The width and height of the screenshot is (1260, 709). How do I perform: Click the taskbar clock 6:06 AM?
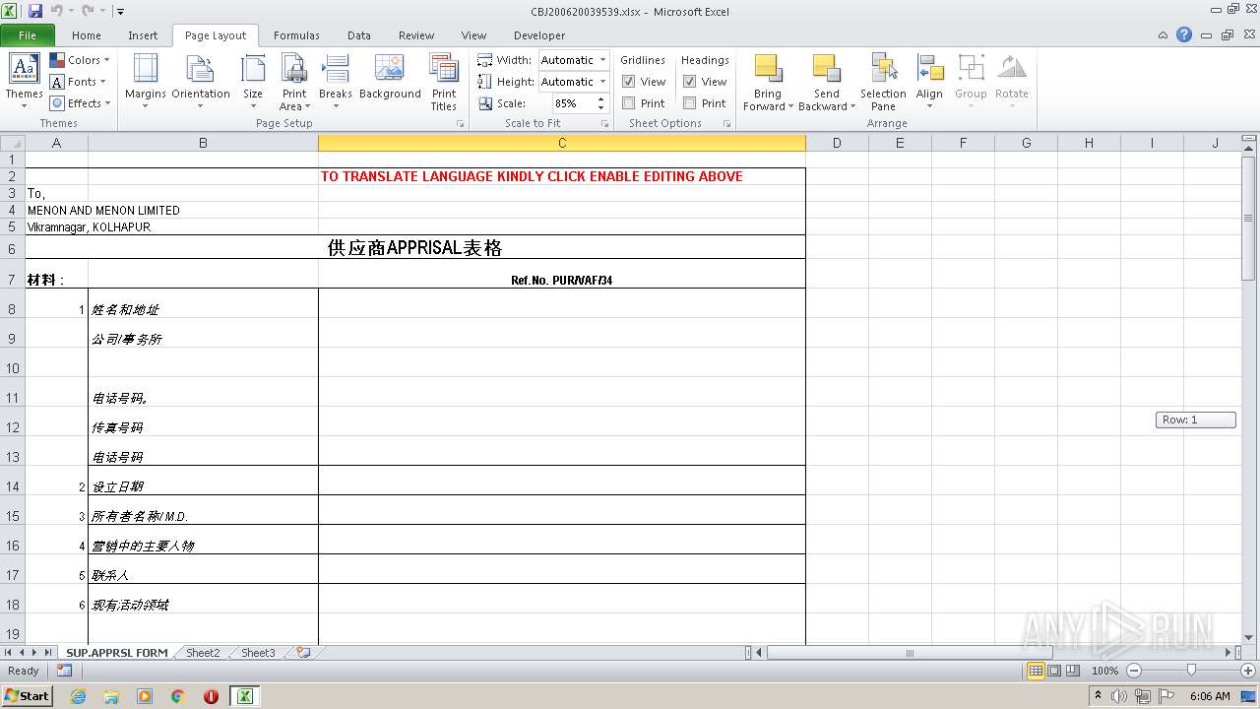pos(1210,696)
